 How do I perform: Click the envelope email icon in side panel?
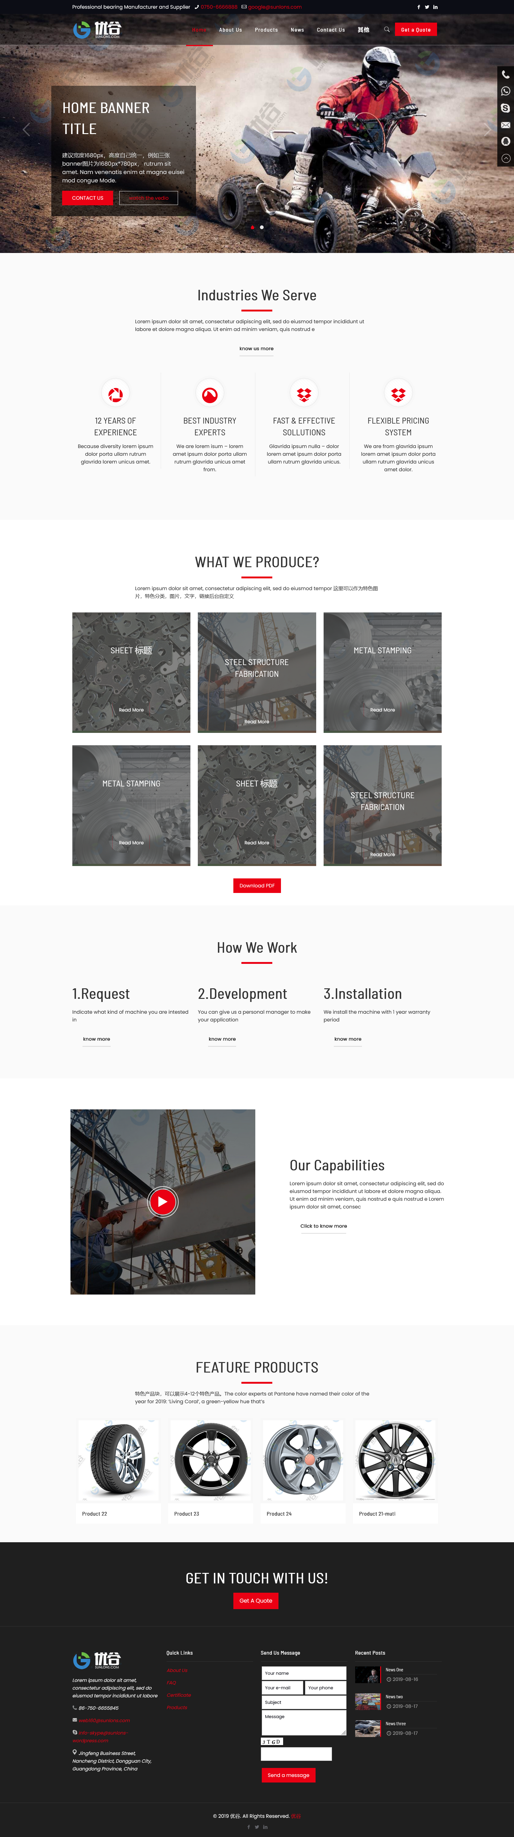point(505,125)
